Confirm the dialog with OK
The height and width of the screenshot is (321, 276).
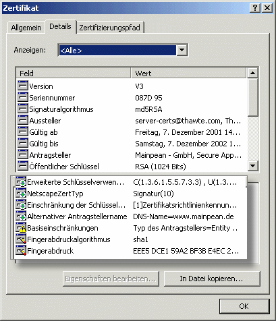pyautogui.click(x=244, y=306)
